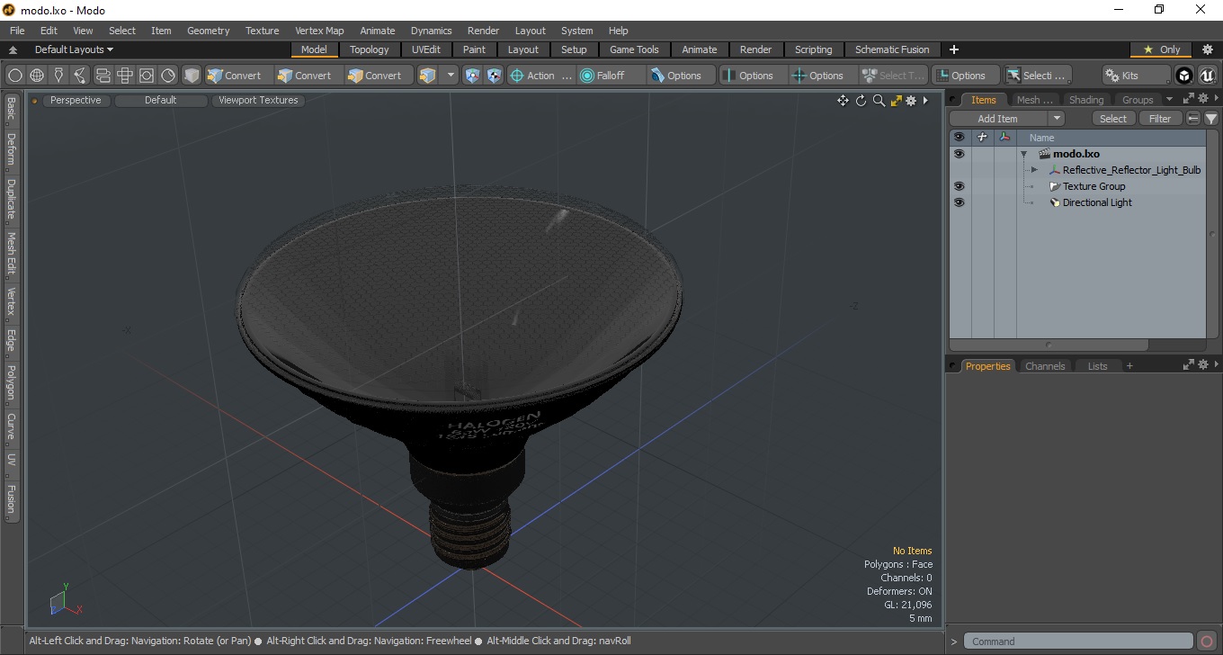Click the Action Center tool
This screenshot has width=1223, height=655.
click(540, 76)
